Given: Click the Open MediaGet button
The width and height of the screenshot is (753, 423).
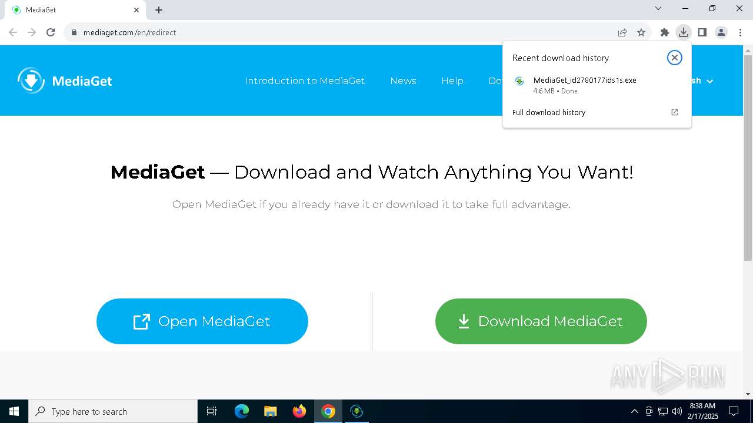Looking at the screenshot, I should click(202, 321).
